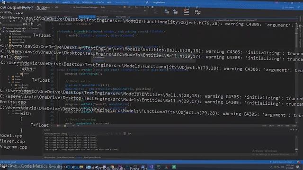Click the Model.cpp build output line
303x170 pixels.
click(x=11, y=136)
